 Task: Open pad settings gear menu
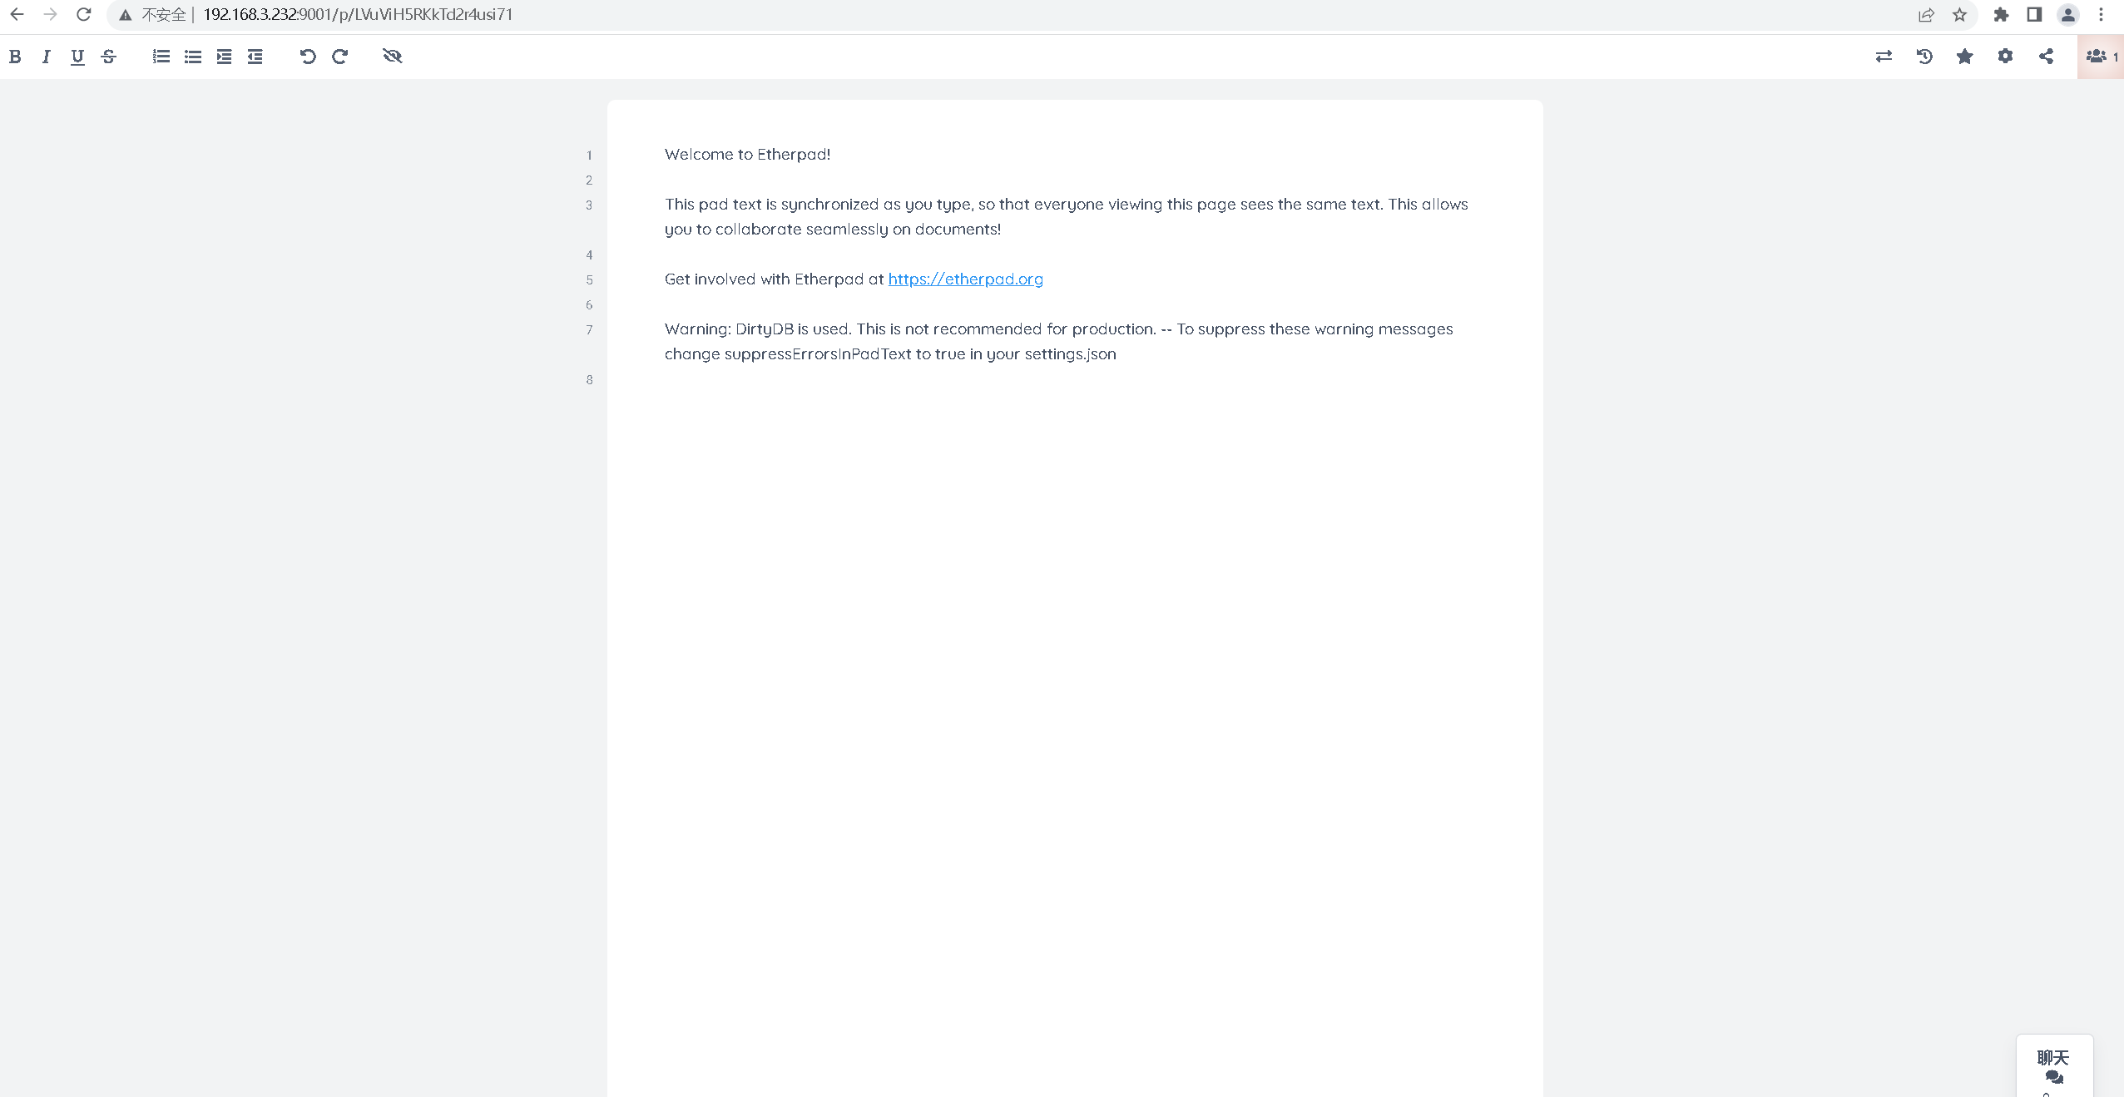(x=2005, y=57)
